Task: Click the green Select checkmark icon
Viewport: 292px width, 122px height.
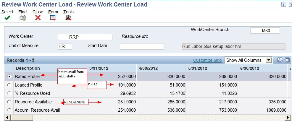Action: point(7,18)
